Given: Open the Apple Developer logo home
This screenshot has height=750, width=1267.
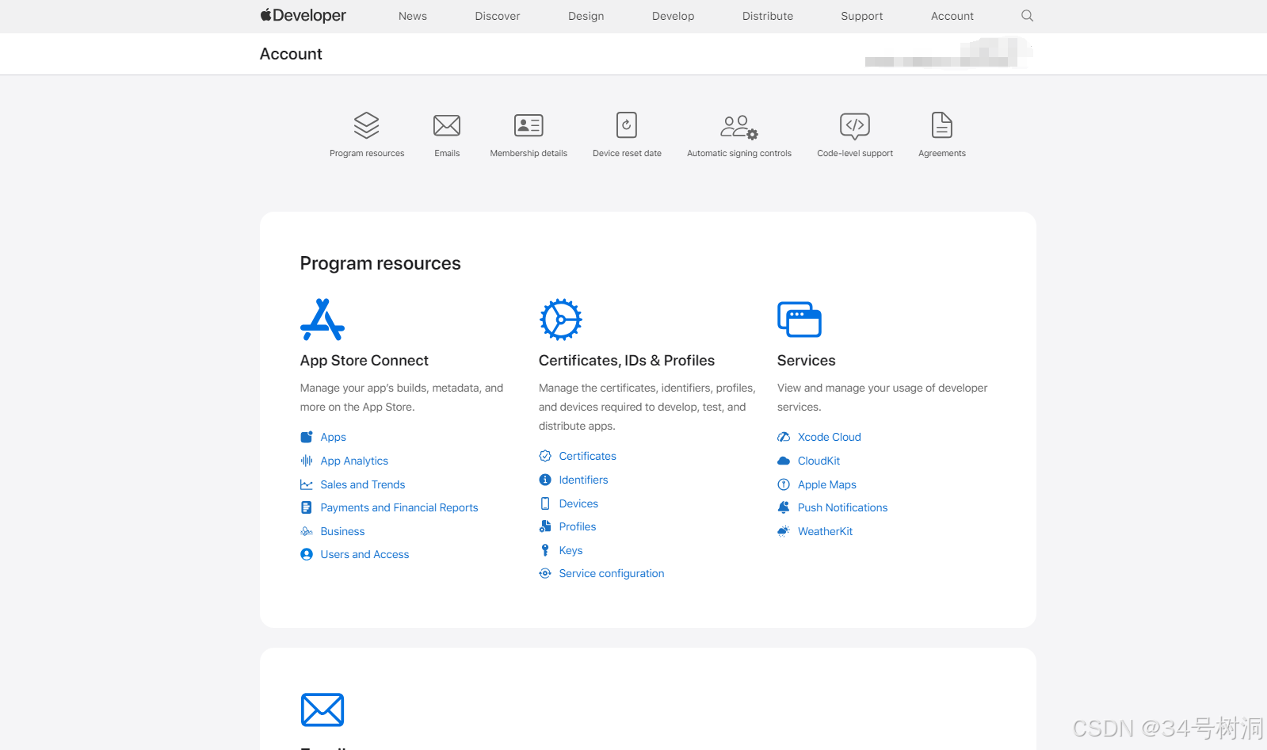Looking at the screenshot, I should (x=303, y=16).
